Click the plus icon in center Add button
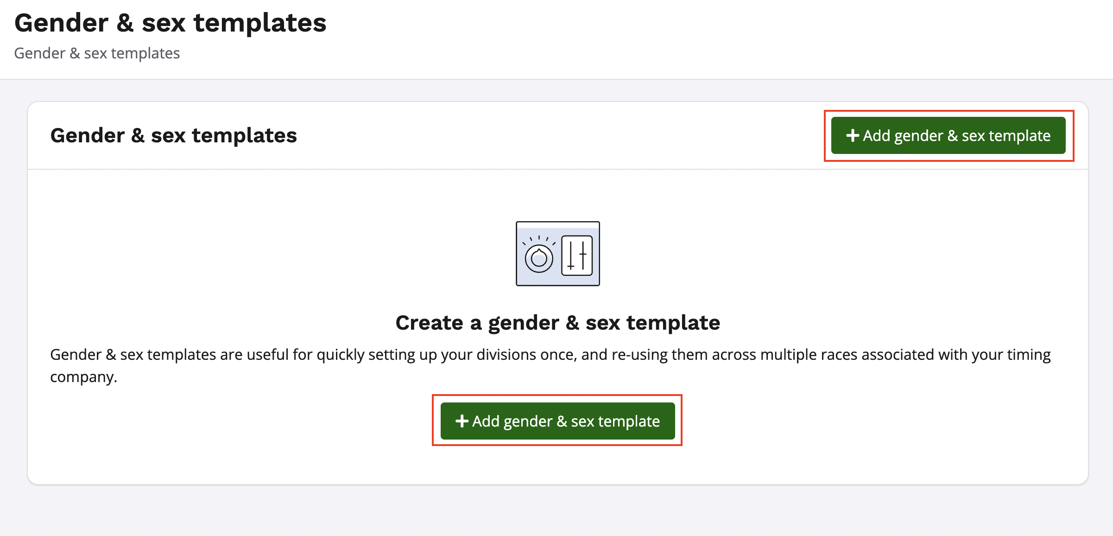This screenshot has width=1113, height=536. click(462, 421)
